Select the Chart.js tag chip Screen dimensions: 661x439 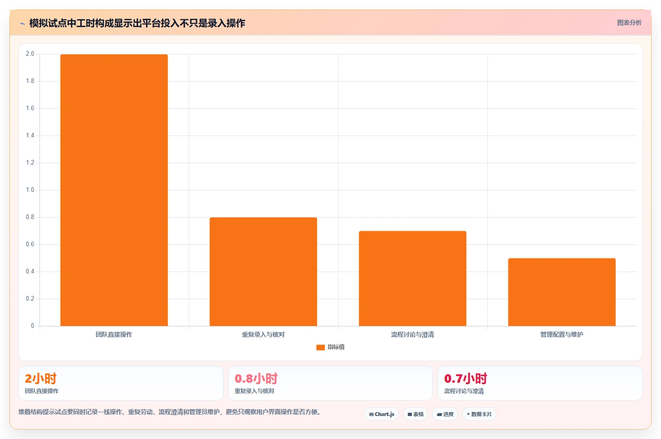[382, 414]
